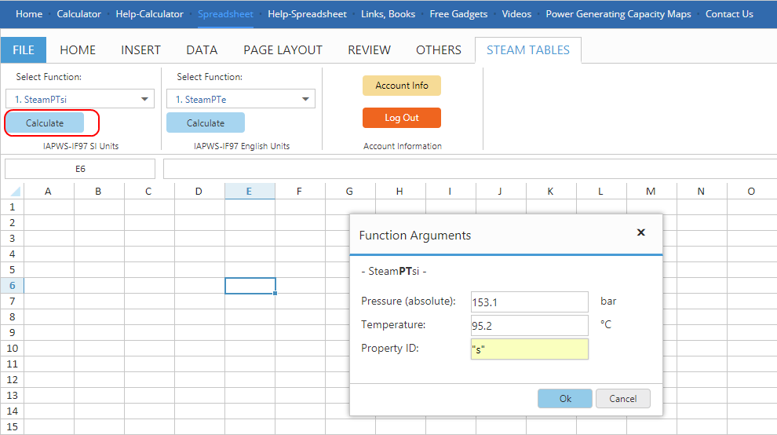Open the Account Info button
777x435 pixels.
401,86
